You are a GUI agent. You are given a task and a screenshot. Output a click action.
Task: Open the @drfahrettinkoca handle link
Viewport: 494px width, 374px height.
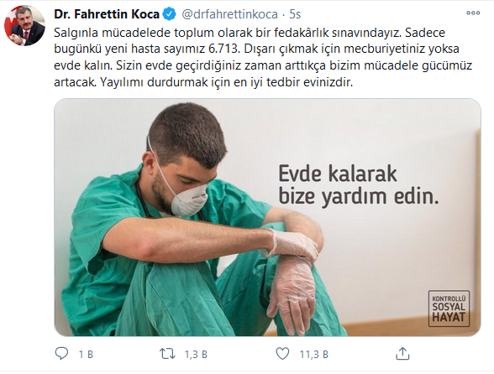229,14
